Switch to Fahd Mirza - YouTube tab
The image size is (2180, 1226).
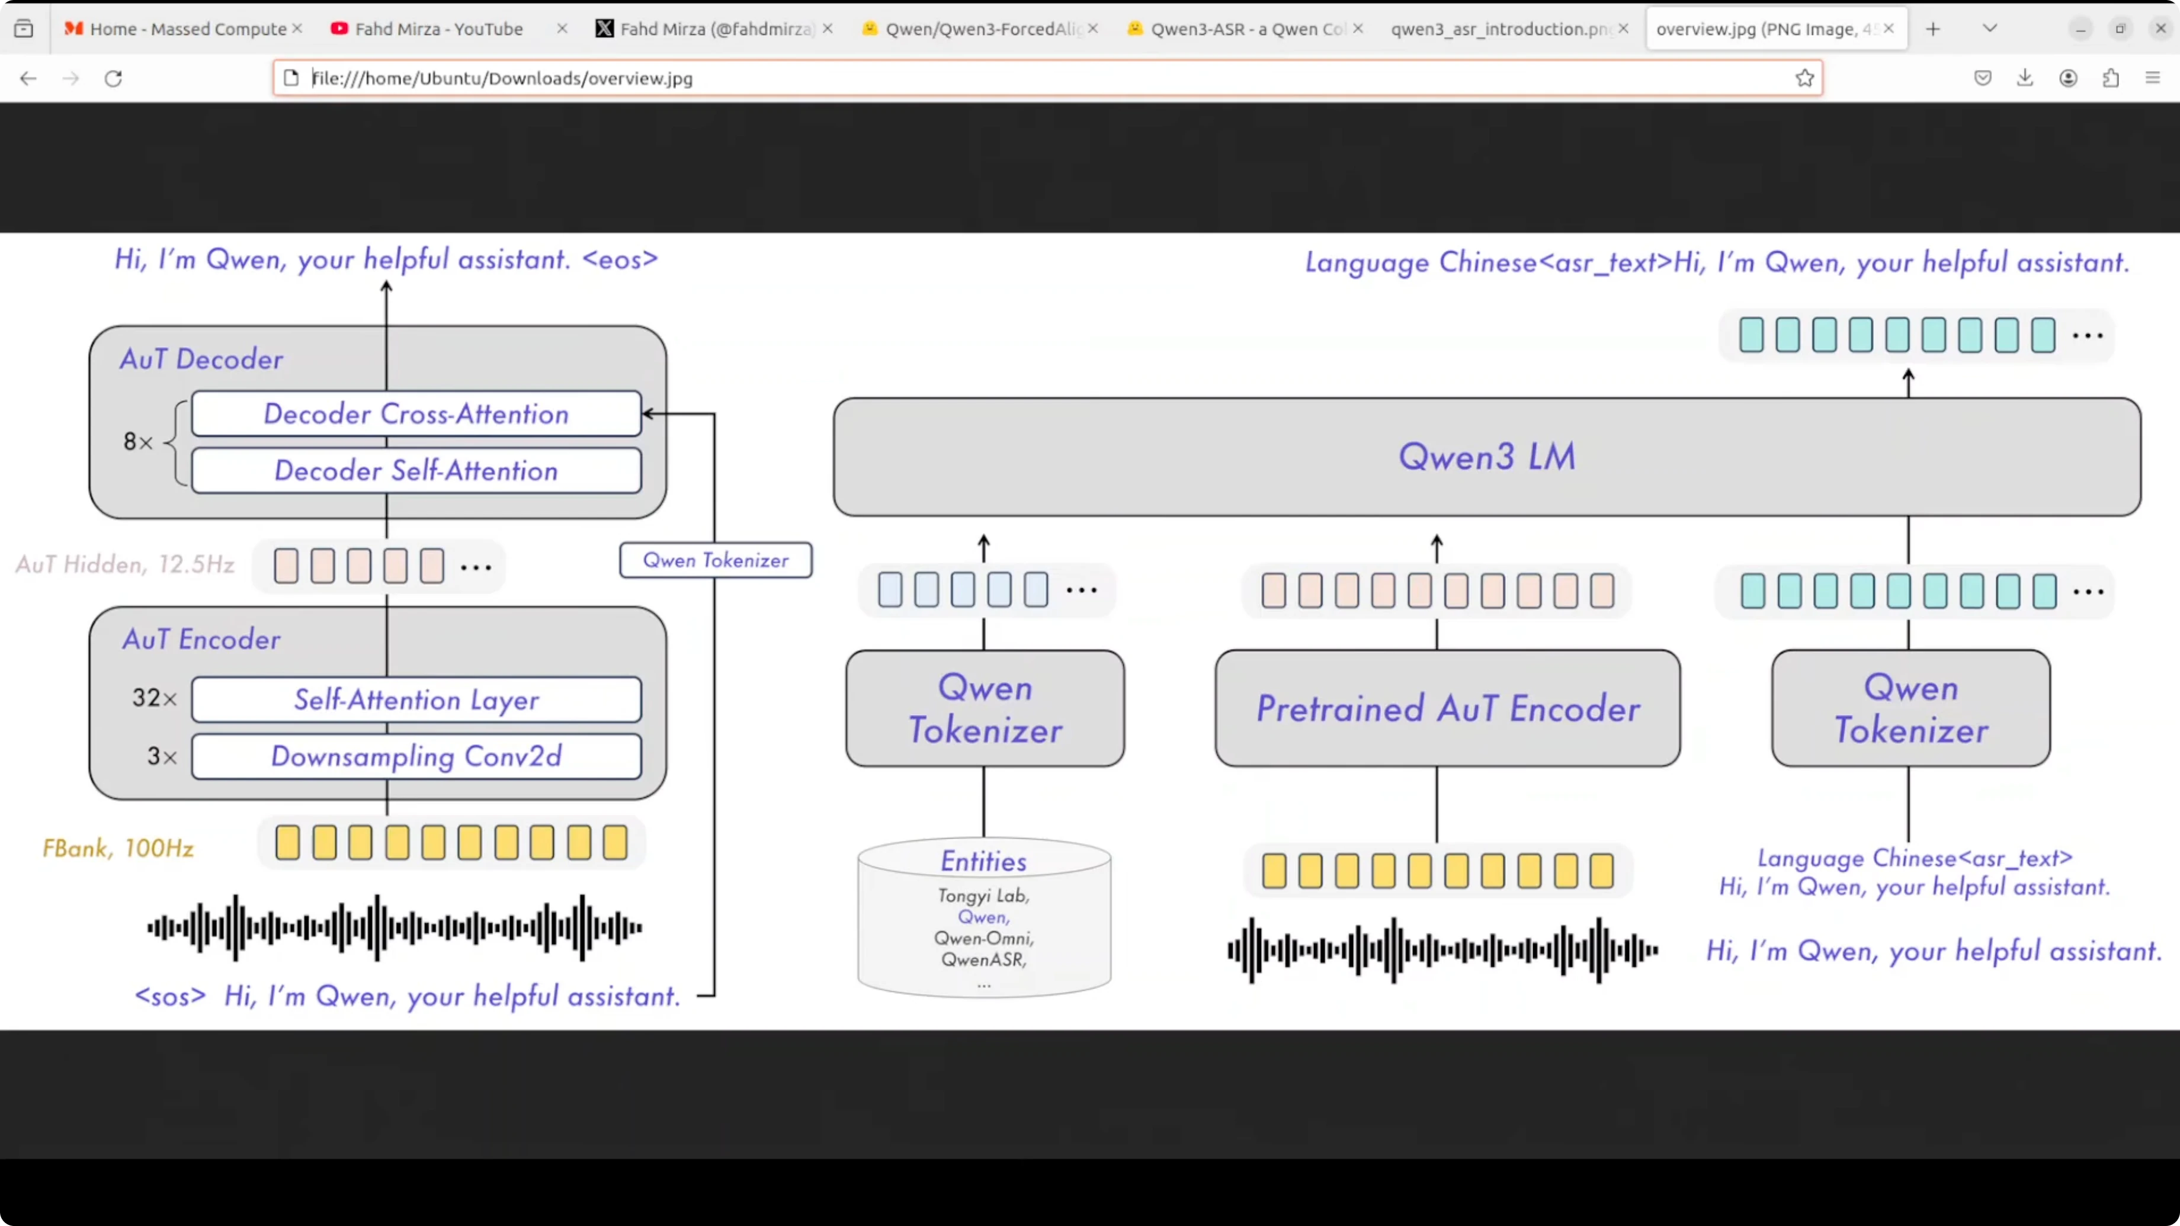point(438,29)
